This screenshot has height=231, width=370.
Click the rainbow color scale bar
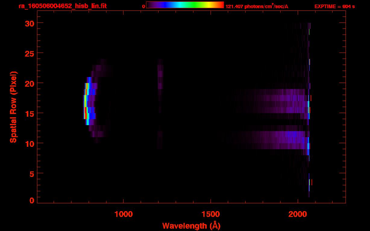[185, 5]
